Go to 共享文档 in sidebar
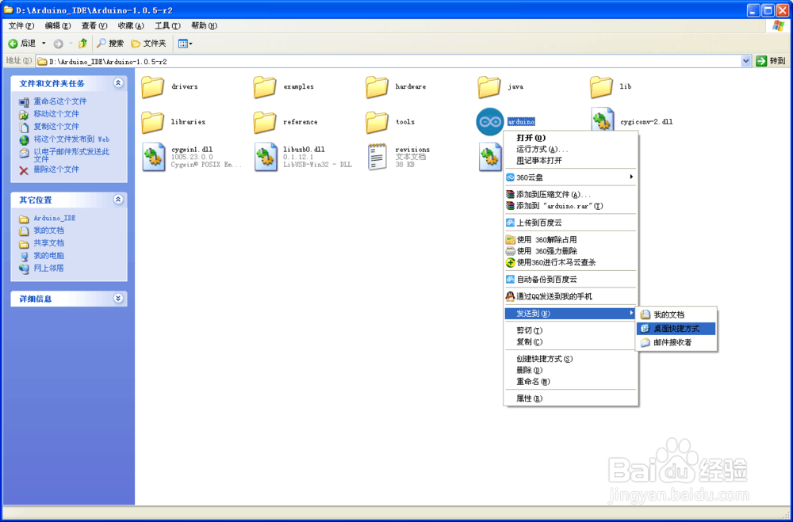Viewport: 793px width, 522px height. pos(48,243)
